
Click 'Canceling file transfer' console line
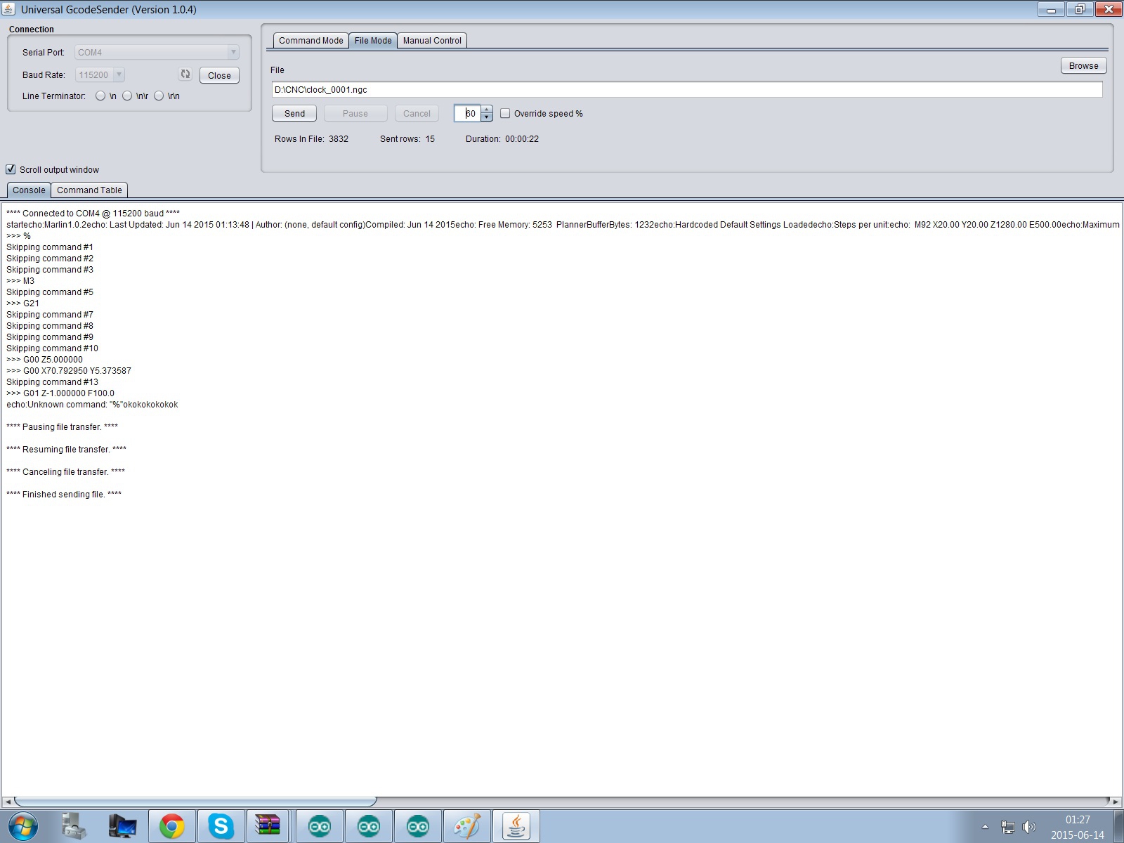point(65,472)
